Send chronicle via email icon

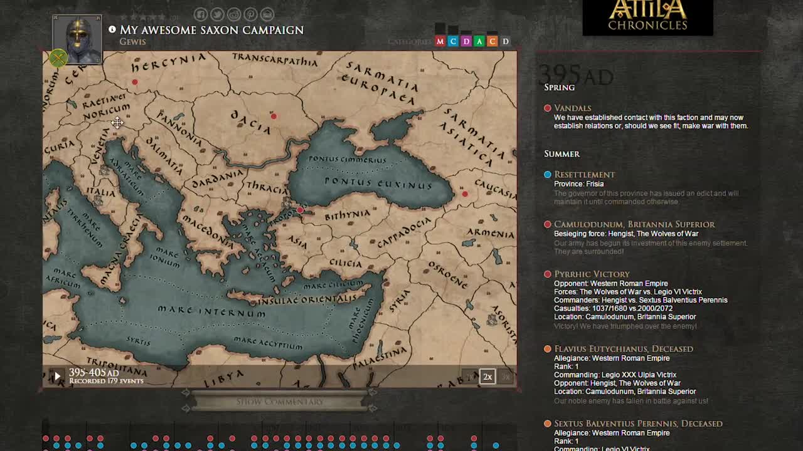[x=267, y=14]
